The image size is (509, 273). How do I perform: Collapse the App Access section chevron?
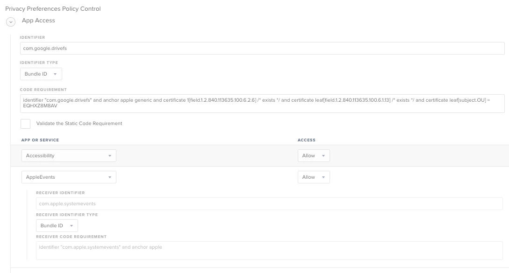pyautogui.click(x=11, y=22)
